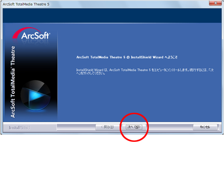Click the 次へ(N) next button
Image resolution: width=224 pixels, height=170 pixels.
134,127
